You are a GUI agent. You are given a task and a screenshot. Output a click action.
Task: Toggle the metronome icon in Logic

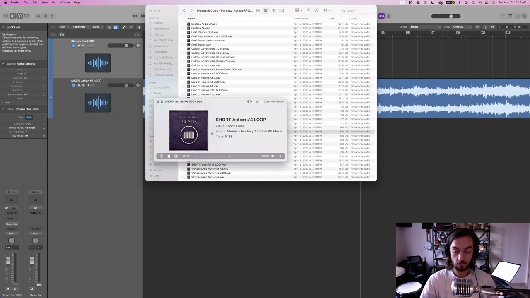point(389,16)
